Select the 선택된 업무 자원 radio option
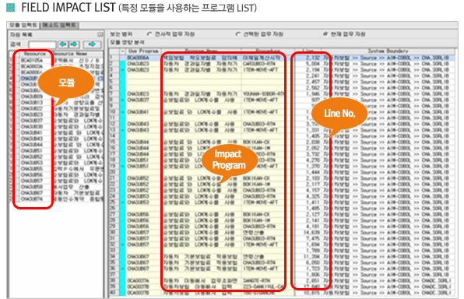464x299 pixels. tap(259, 34)
